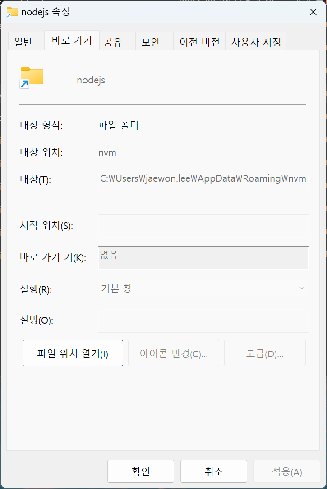Click the 적용(A) button
Image resolution: width=327 pixels, height=489 pixels.
click(286, 471)
